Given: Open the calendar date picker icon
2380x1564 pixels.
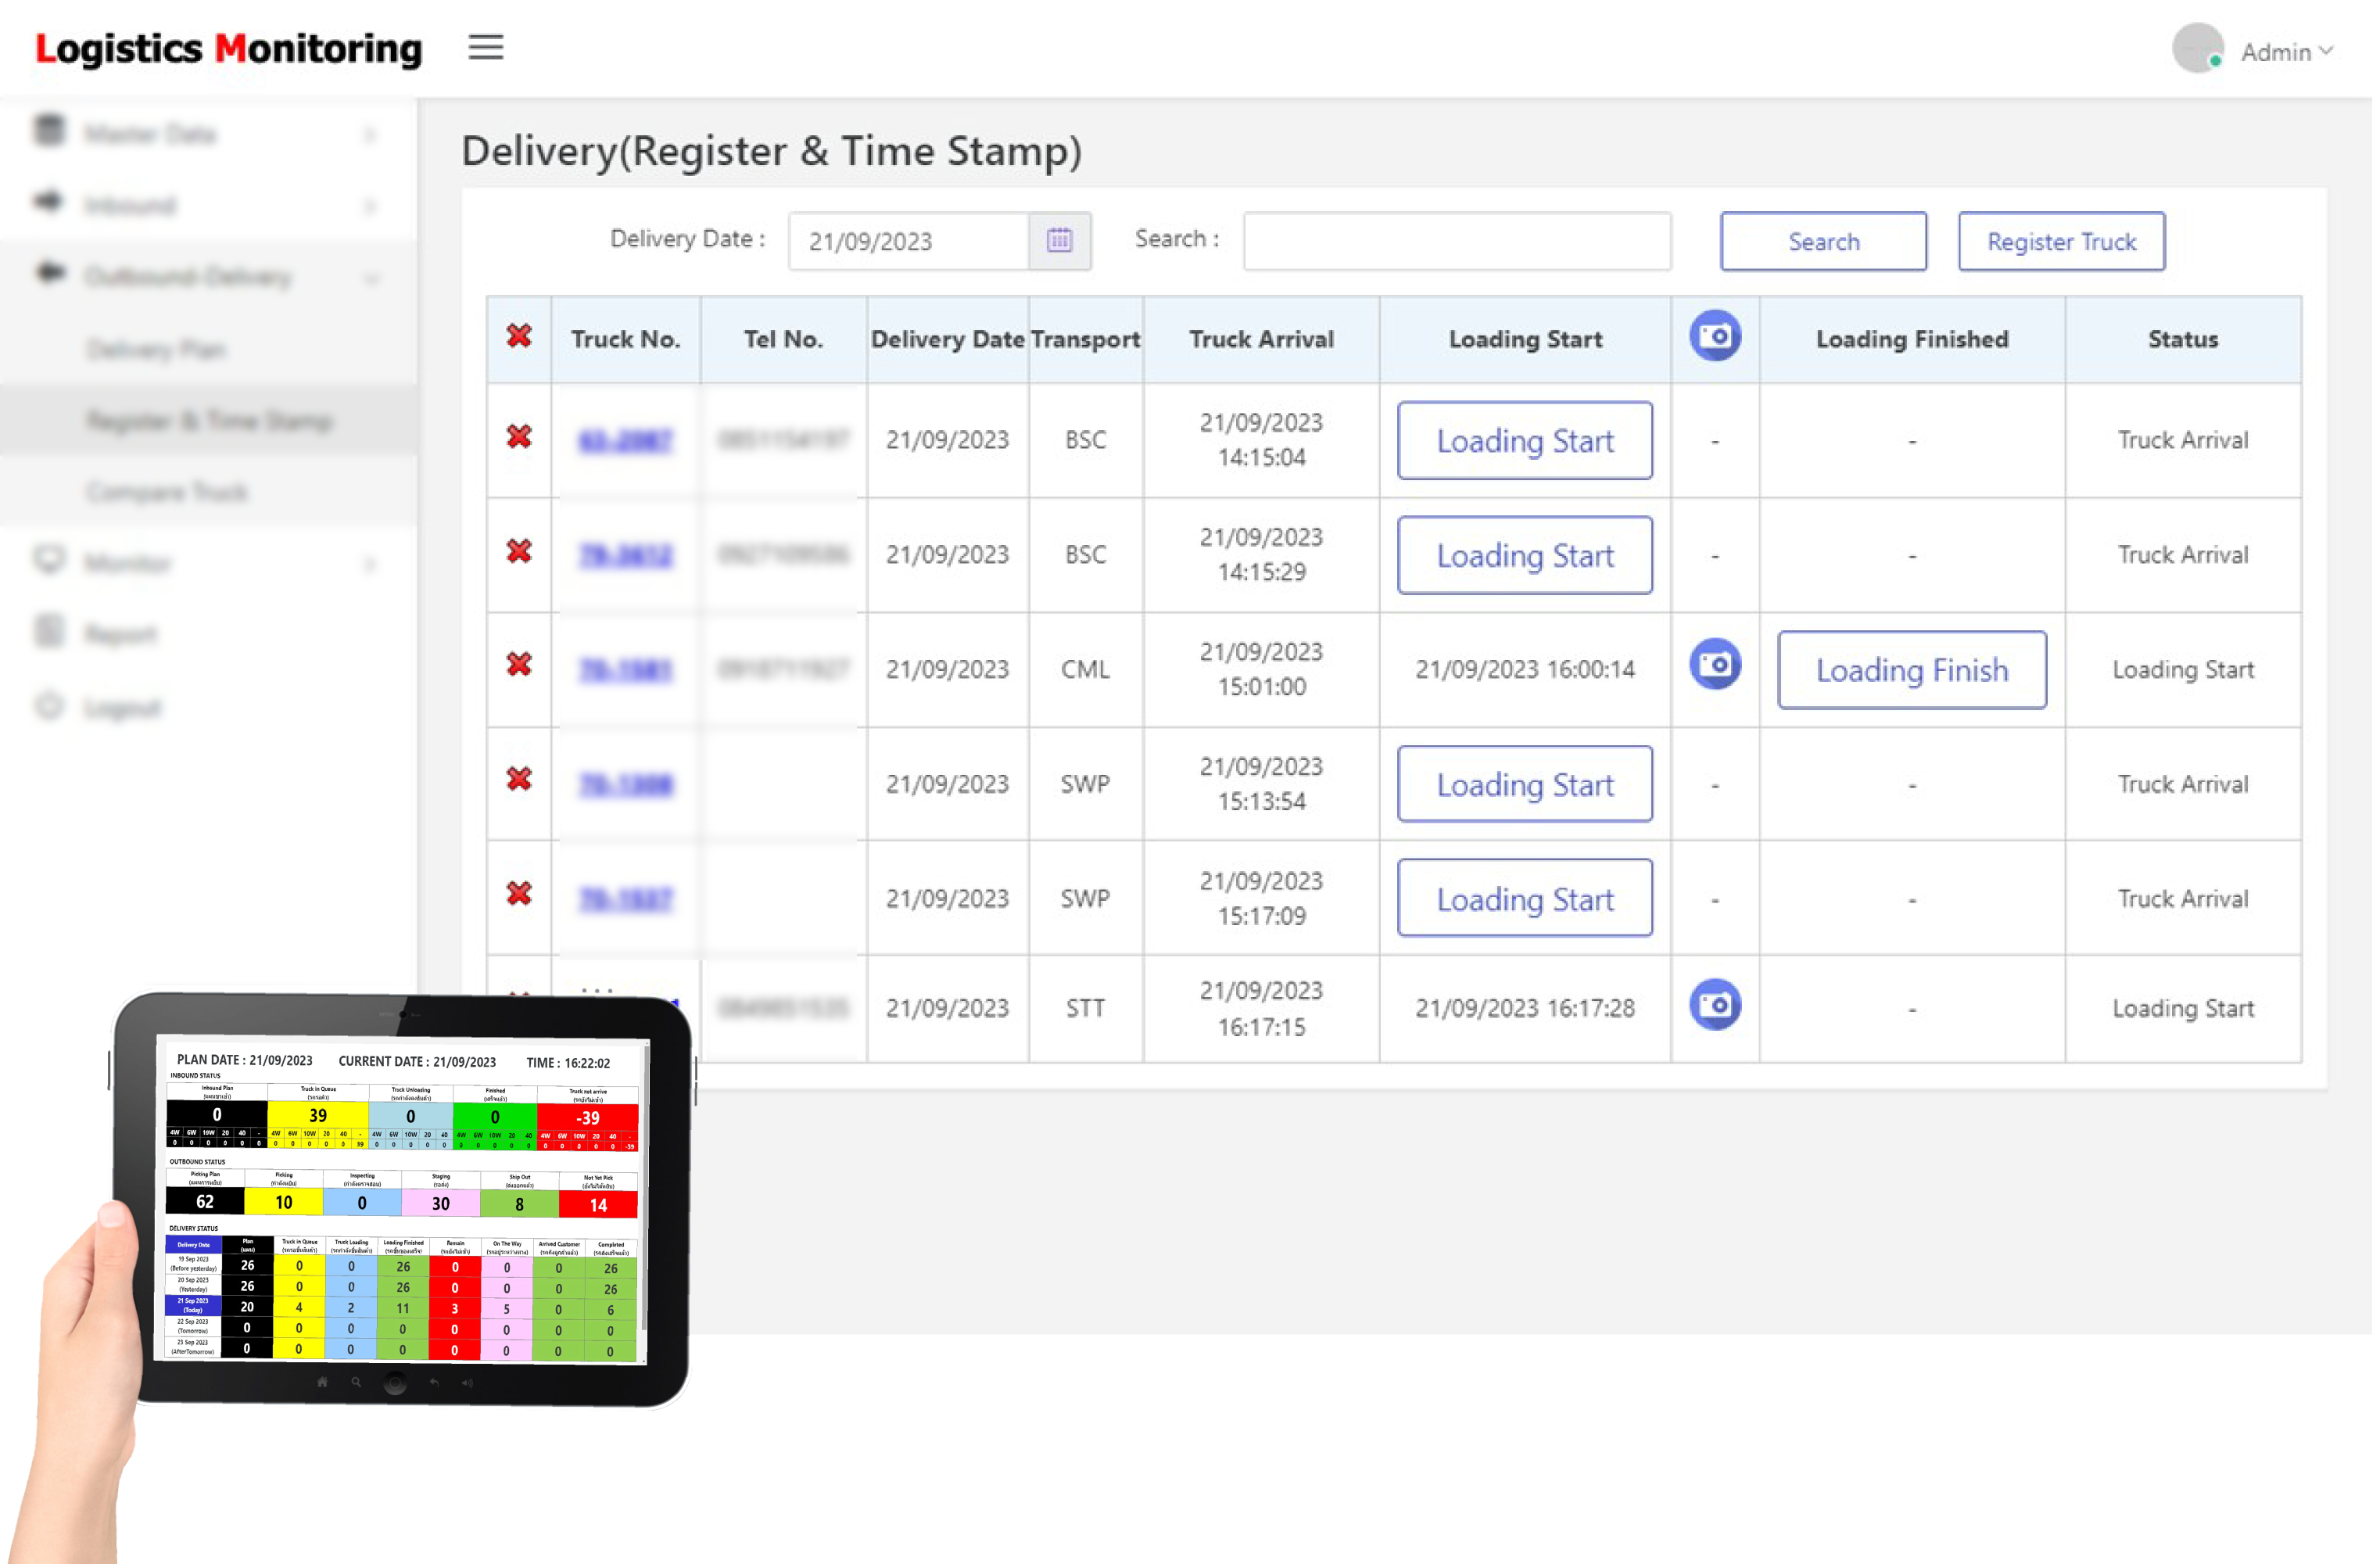Looking at the screenshot, I should point(1060,240).
